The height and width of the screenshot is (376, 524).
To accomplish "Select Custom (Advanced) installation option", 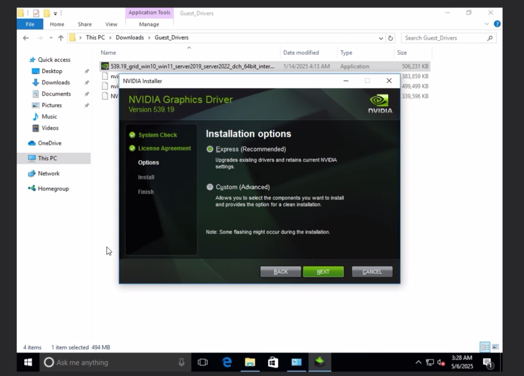I will pos(210,187).
